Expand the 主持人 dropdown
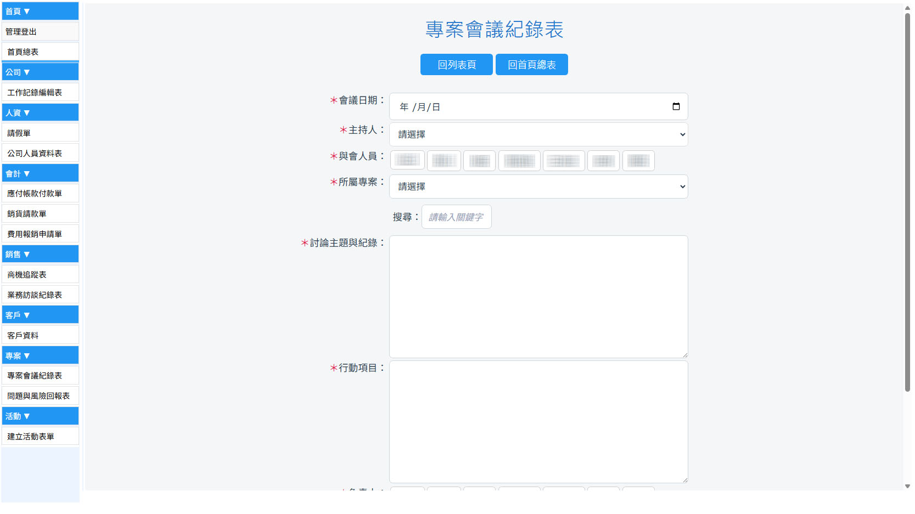Screen dimensions: 915x514 (538, 134)
